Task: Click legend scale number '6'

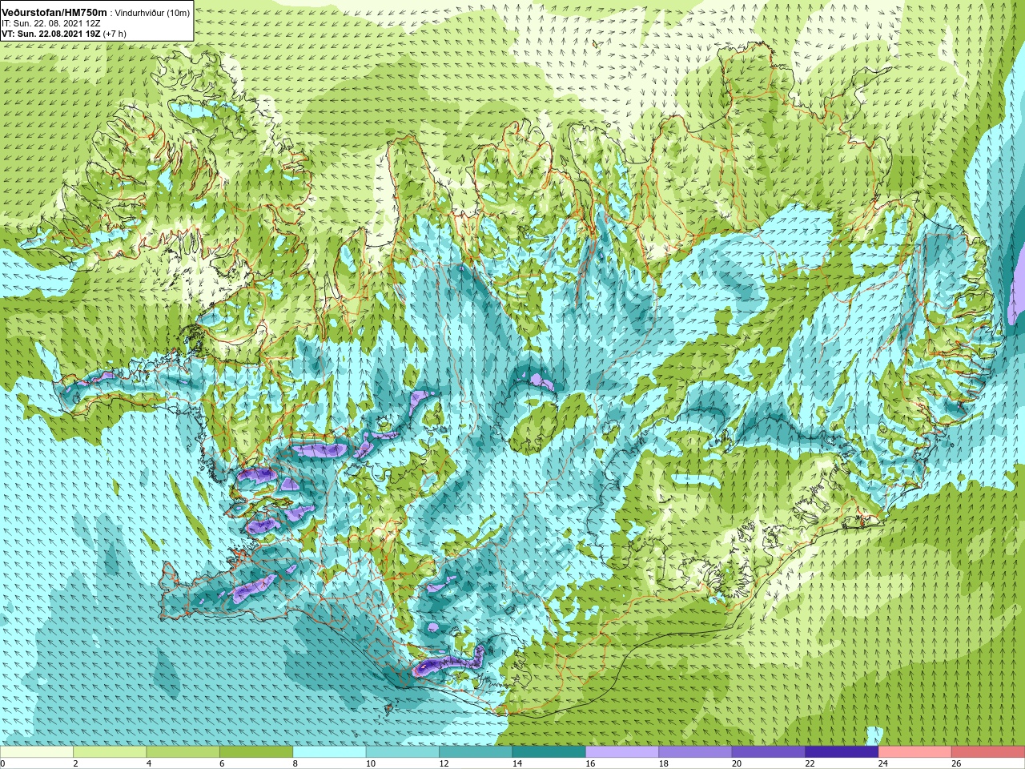Action: (x=222, y=763)
